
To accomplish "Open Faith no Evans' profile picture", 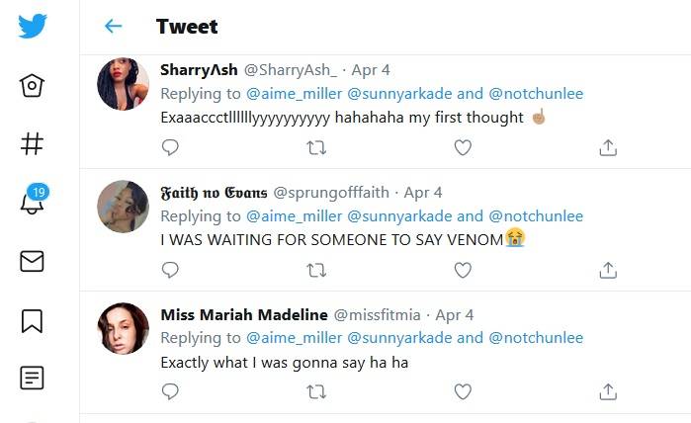I will (124, 207).
